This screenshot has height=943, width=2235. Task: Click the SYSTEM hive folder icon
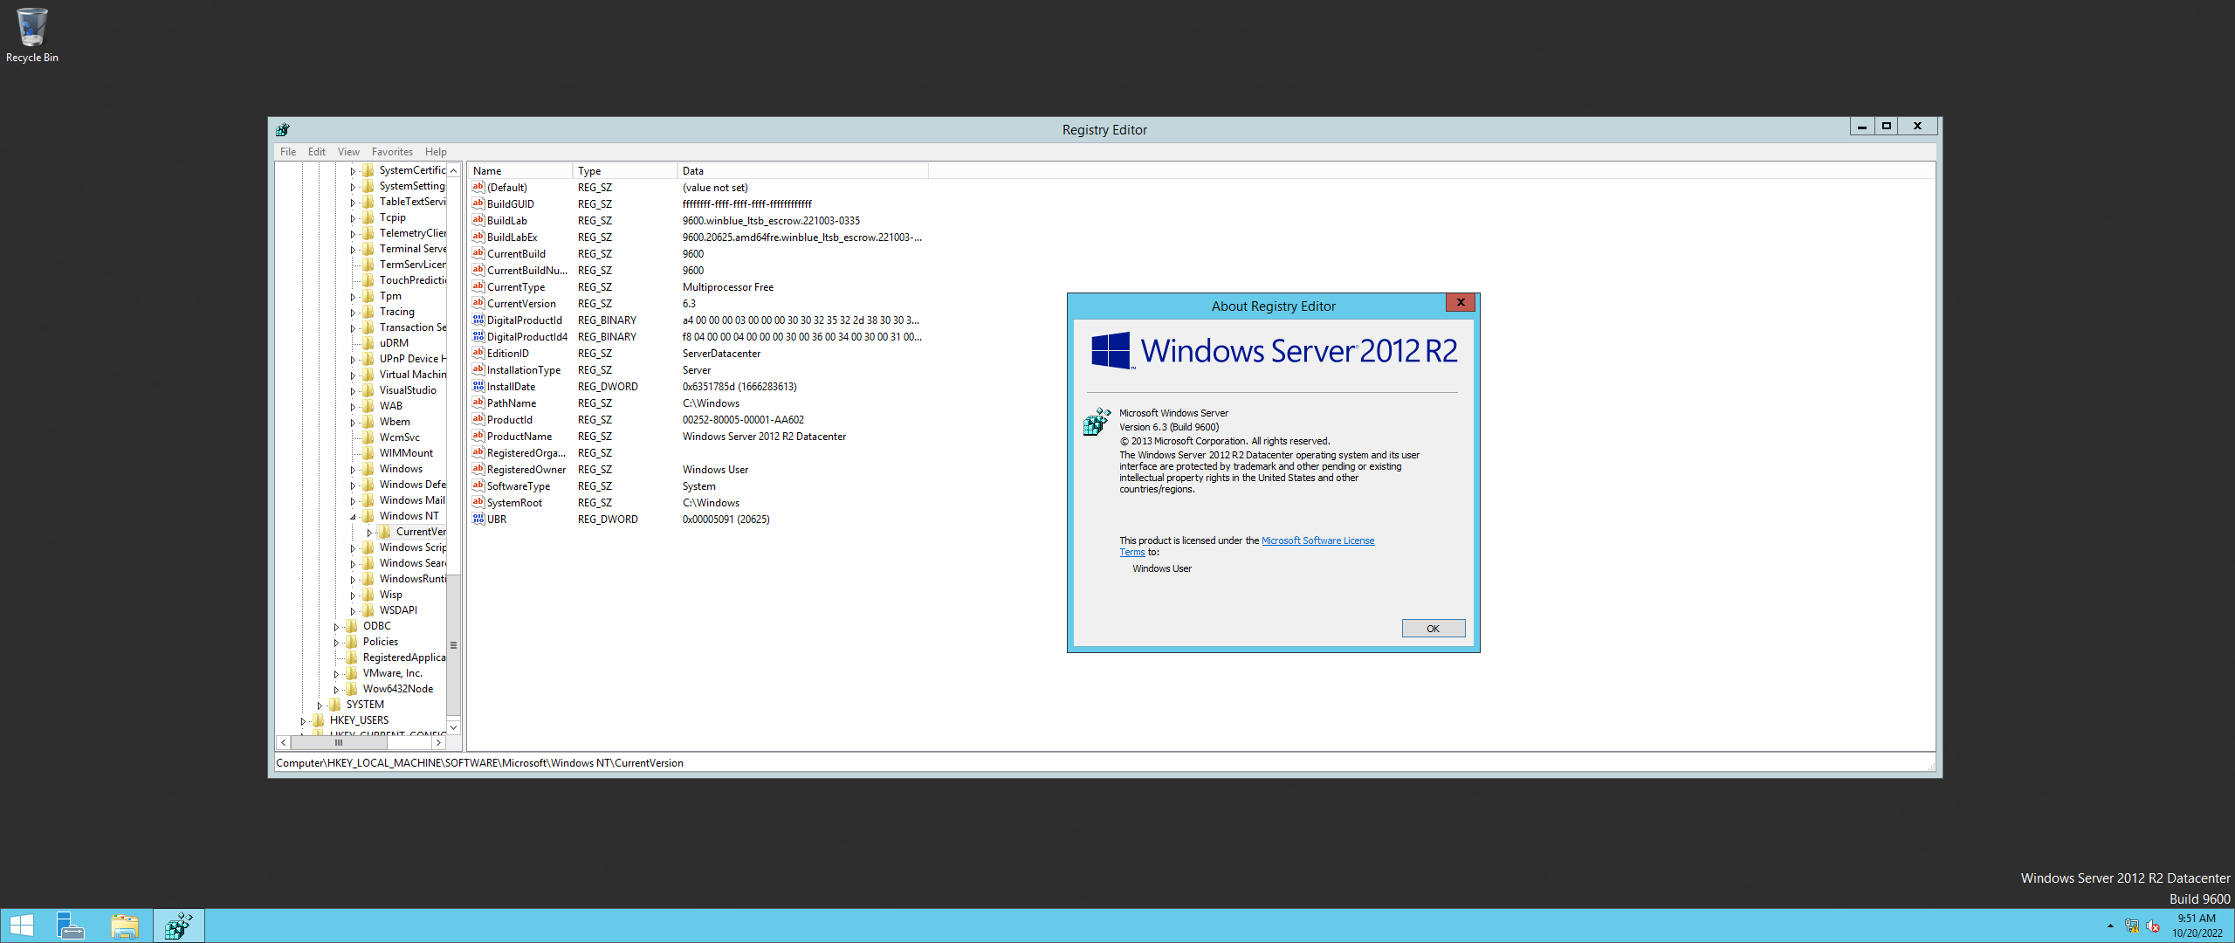point(335,705)
